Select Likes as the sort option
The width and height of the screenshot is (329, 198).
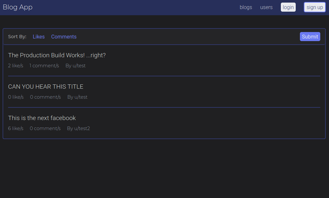38,37
